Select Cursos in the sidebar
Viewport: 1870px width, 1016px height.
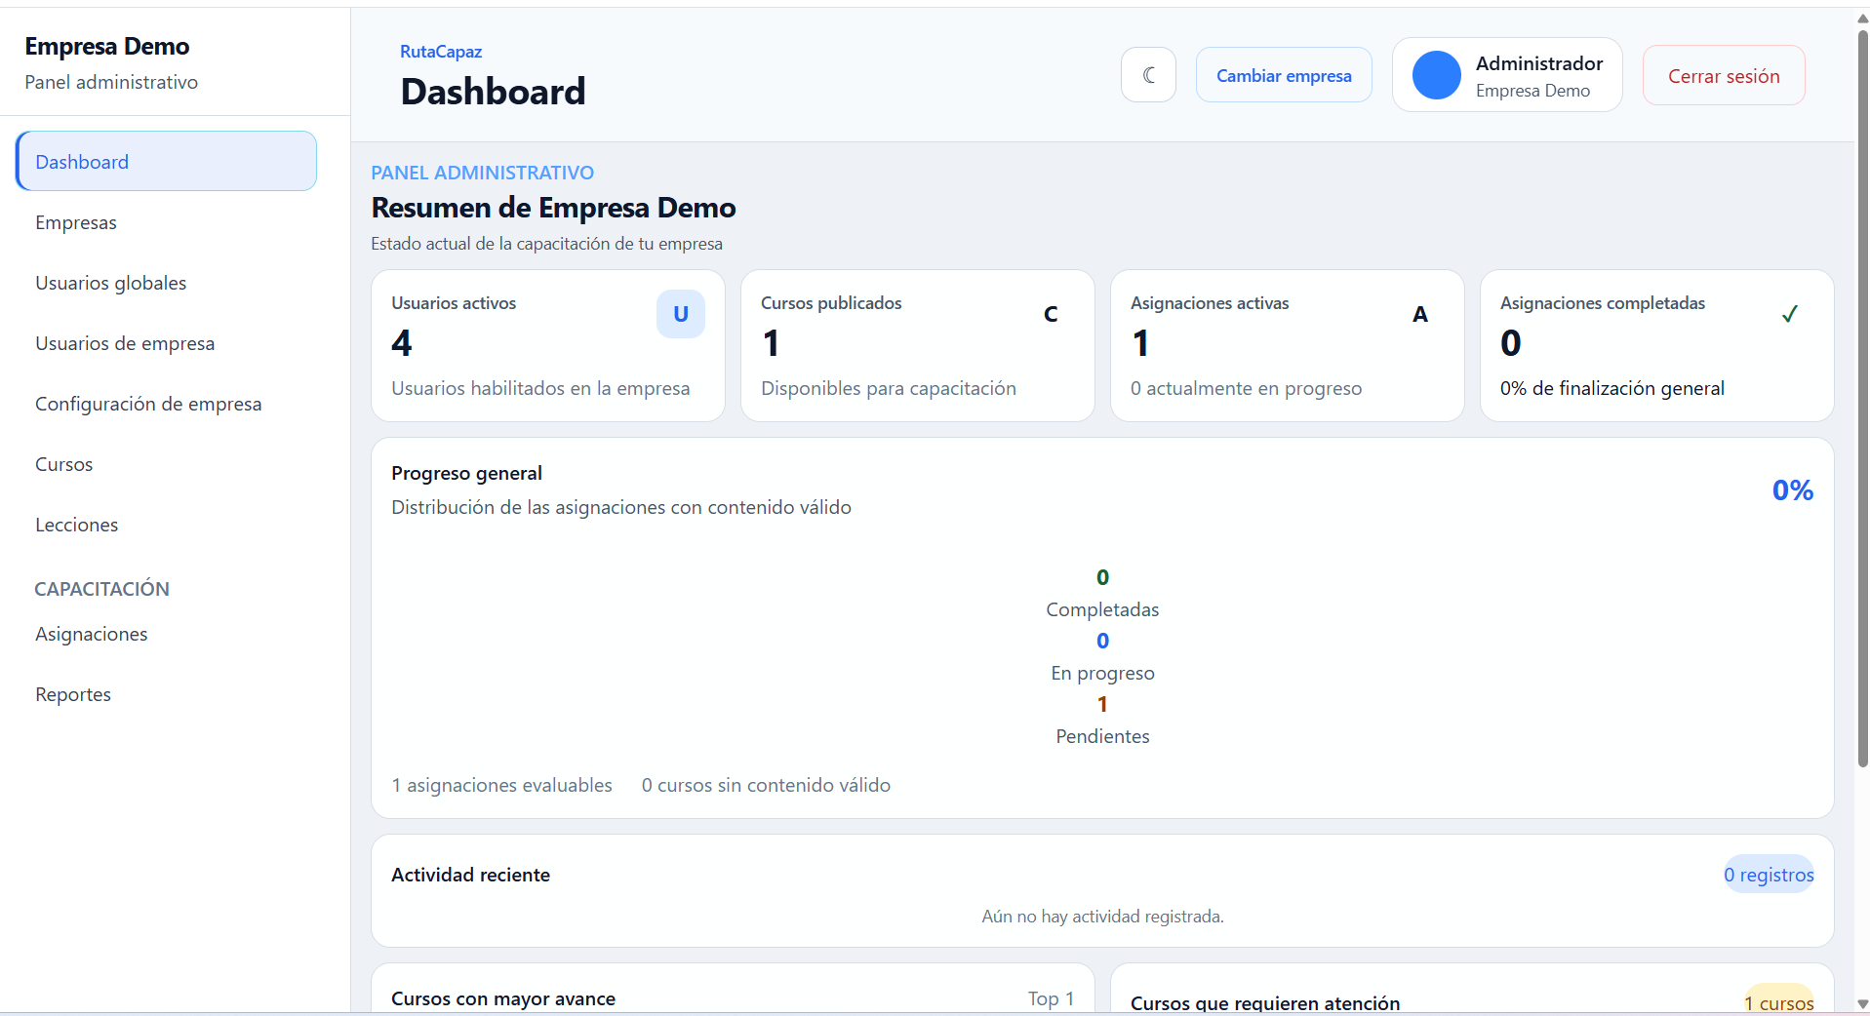(x=167, y=464)
